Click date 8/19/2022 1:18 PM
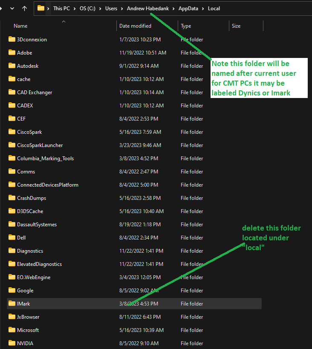312x349 pixels. pos(140,224)
